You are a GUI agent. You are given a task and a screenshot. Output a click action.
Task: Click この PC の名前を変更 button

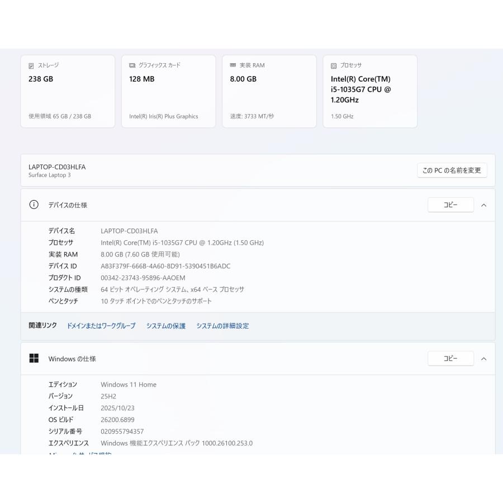tap(452, 170)
